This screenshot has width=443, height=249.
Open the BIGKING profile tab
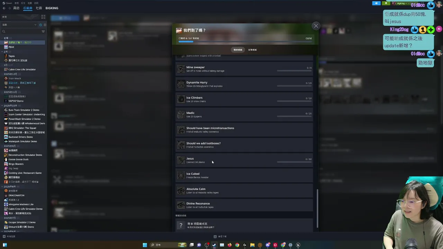pos(52,8)
